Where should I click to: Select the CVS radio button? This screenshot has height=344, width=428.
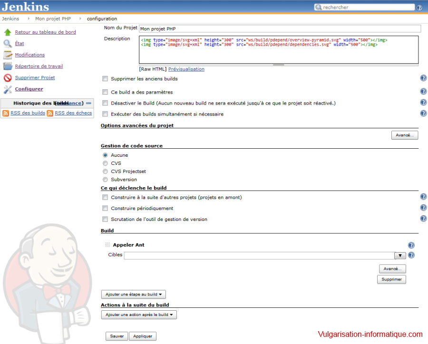pyautogui.click(x=105, y=163)
